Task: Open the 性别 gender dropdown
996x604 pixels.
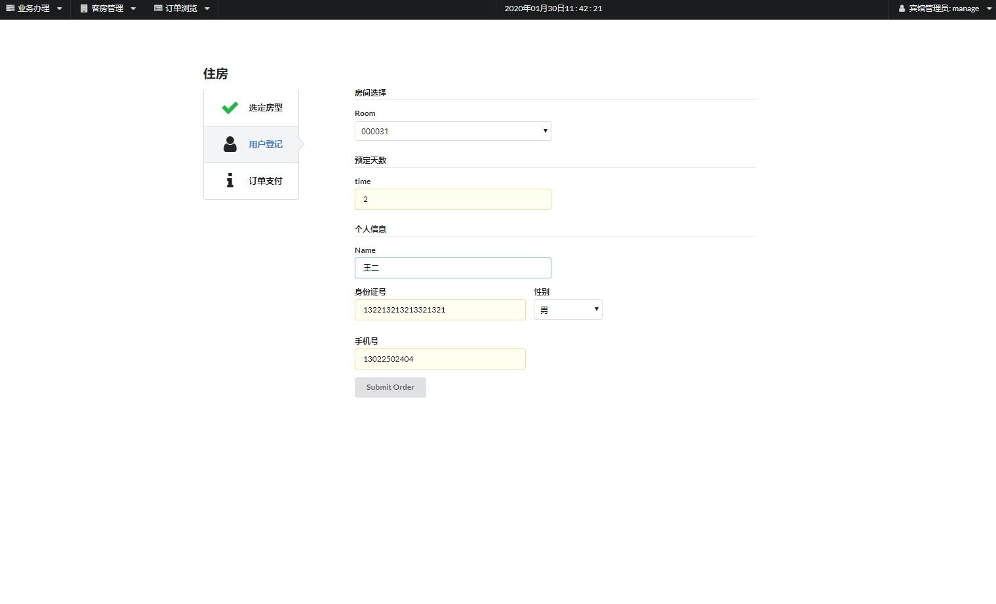Action: coord(568,310)
